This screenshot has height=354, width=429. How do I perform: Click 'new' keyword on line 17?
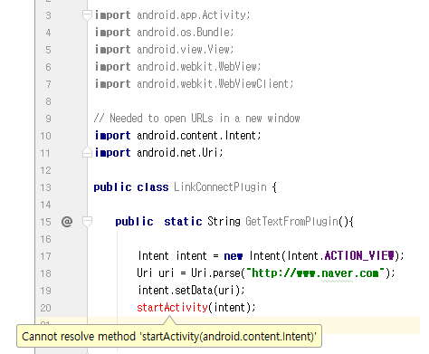234,256
